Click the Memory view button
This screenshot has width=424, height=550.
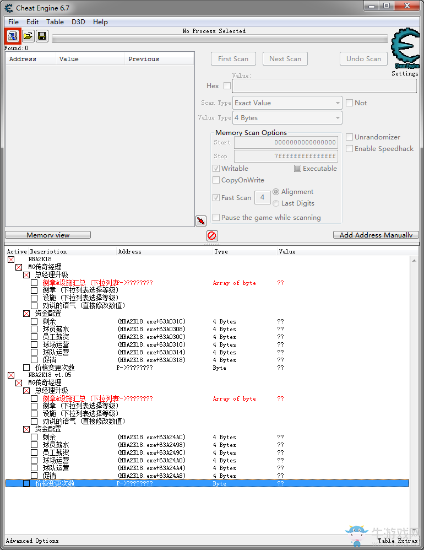click(x=48, y=235)
